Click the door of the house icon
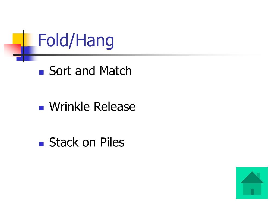Image resolution: width=278 pixels, height=209 pixels. (x=252, y=192)
